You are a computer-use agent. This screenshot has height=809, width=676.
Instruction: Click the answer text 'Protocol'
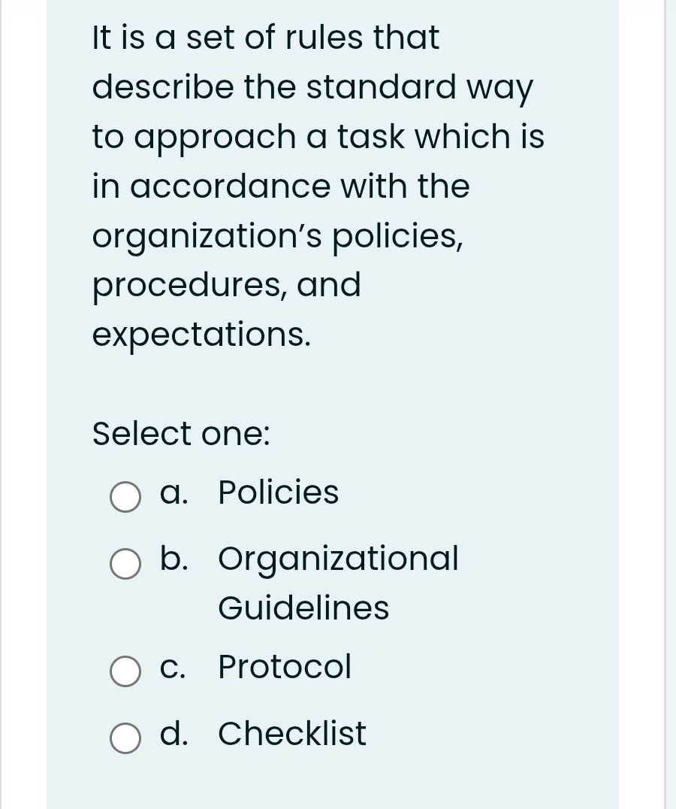tap(284, 668)
